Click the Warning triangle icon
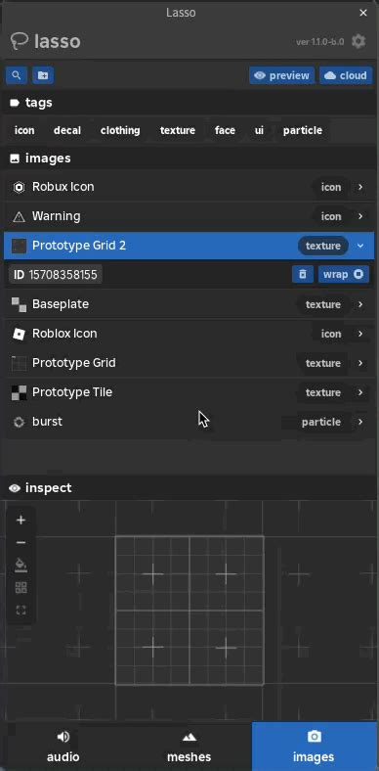The image size is (379, 771). pyautogui.click(x=19, y=217)
